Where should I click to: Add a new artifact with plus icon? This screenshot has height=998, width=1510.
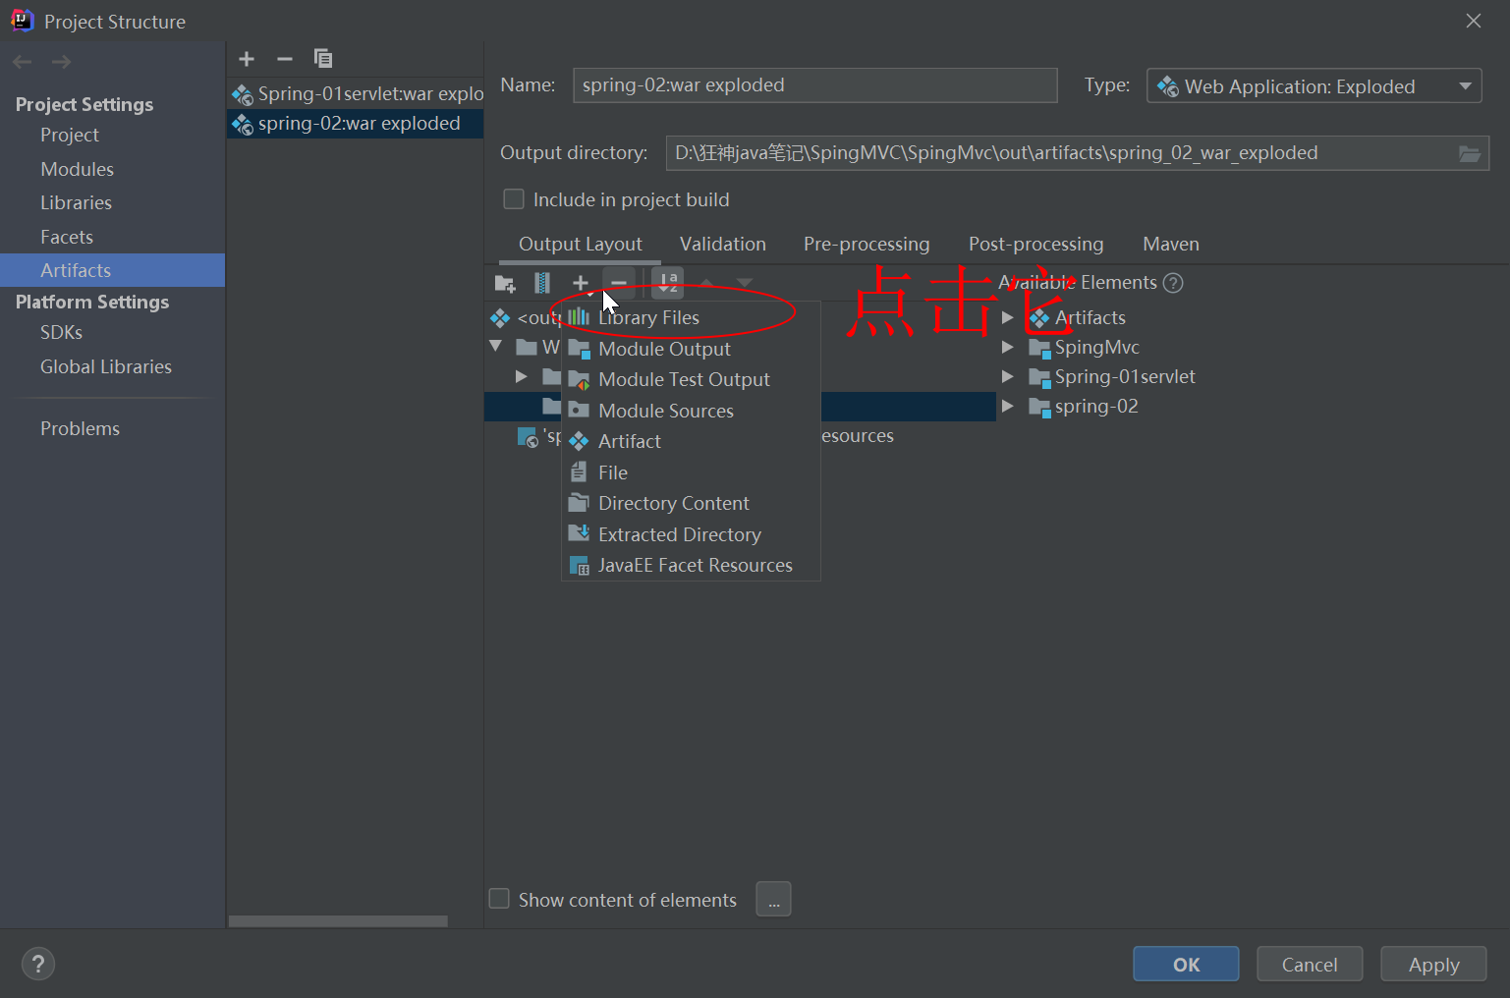pos(247,59)
